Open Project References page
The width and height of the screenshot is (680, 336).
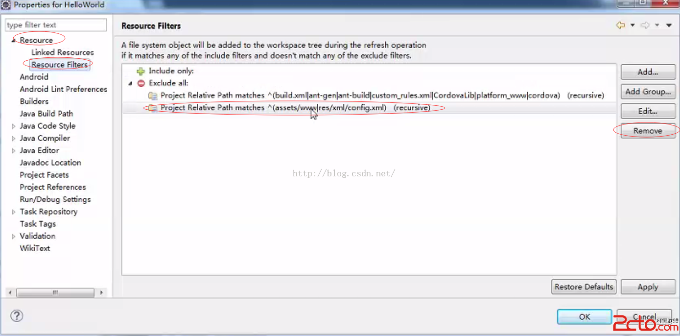(52, 187)
